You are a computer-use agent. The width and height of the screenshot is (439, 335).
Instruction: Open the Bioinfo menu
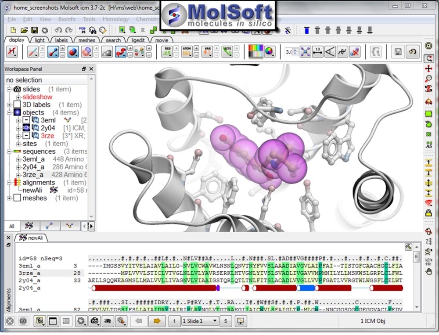tap(67, 19)
